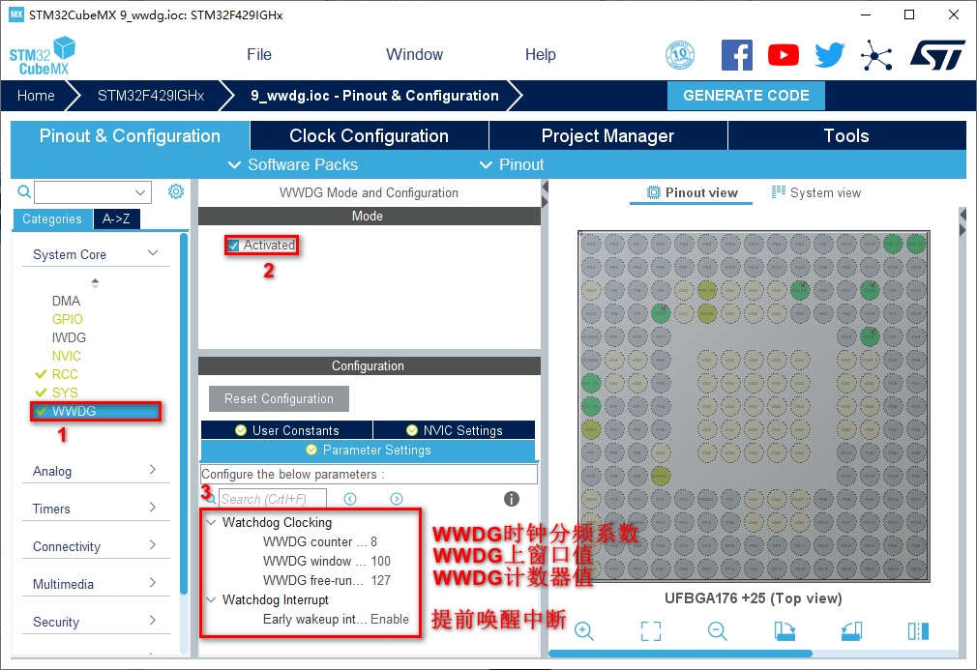Expand the Timers category
Screen dimensions: 977x670
[94, 509]
